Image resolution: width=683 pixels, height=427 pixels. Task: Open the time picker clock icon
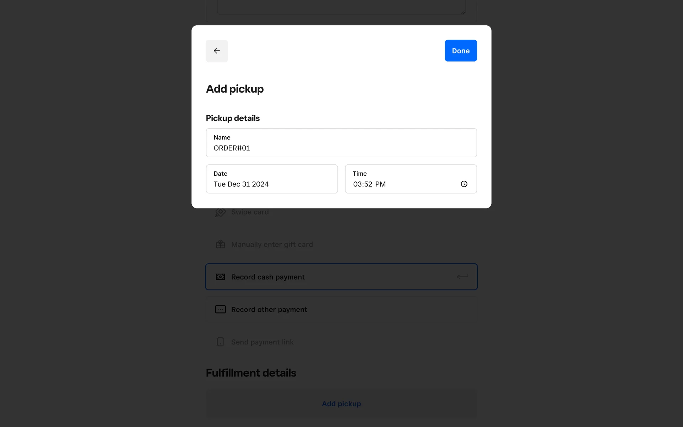coord(464,184)
